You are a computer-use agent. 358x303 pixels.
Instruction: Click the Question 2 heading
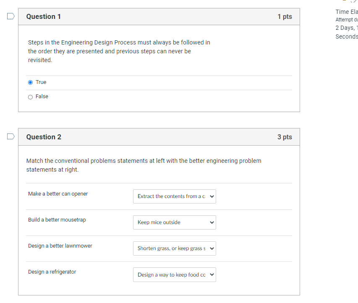[x=44, y=137]
